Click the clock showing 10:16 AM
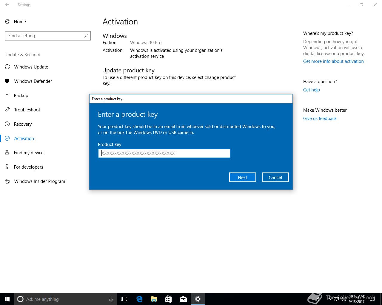Screen dimensions: 382x305 [x=357, y=299]
